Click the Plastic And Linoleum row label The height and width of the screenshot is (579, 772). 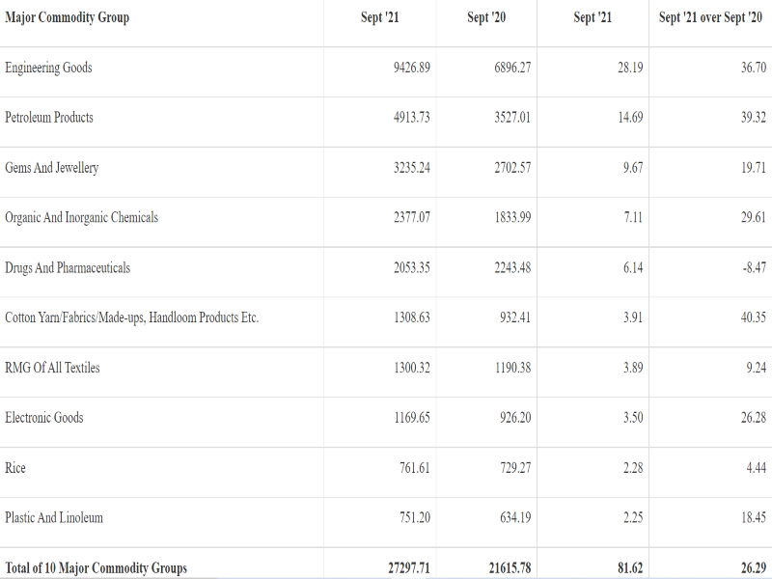pyautogui.click(x=54, y=518)
